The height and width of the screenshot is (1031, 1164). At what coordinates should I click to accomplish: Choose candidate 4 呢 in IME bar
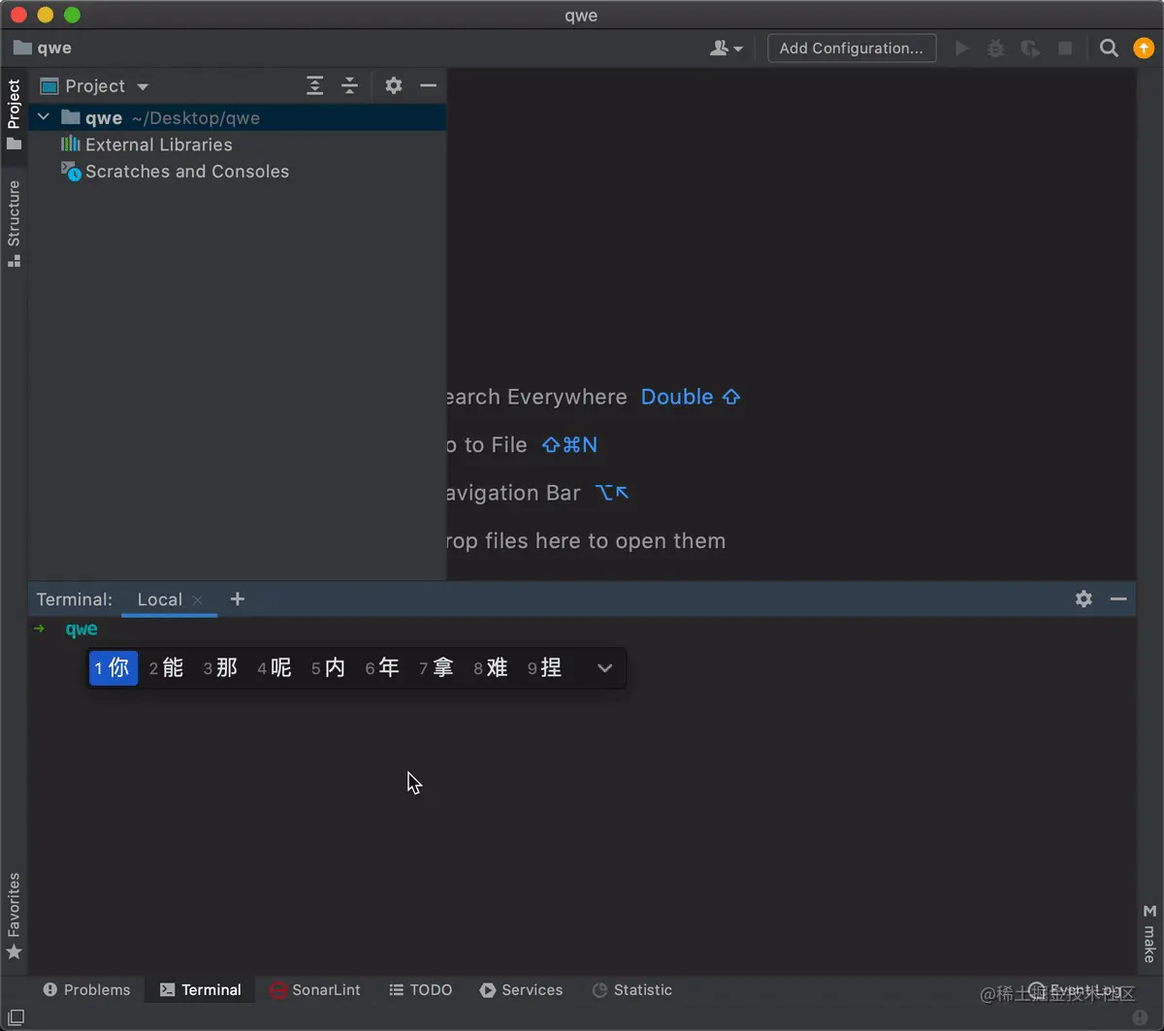tap(275, 667)
